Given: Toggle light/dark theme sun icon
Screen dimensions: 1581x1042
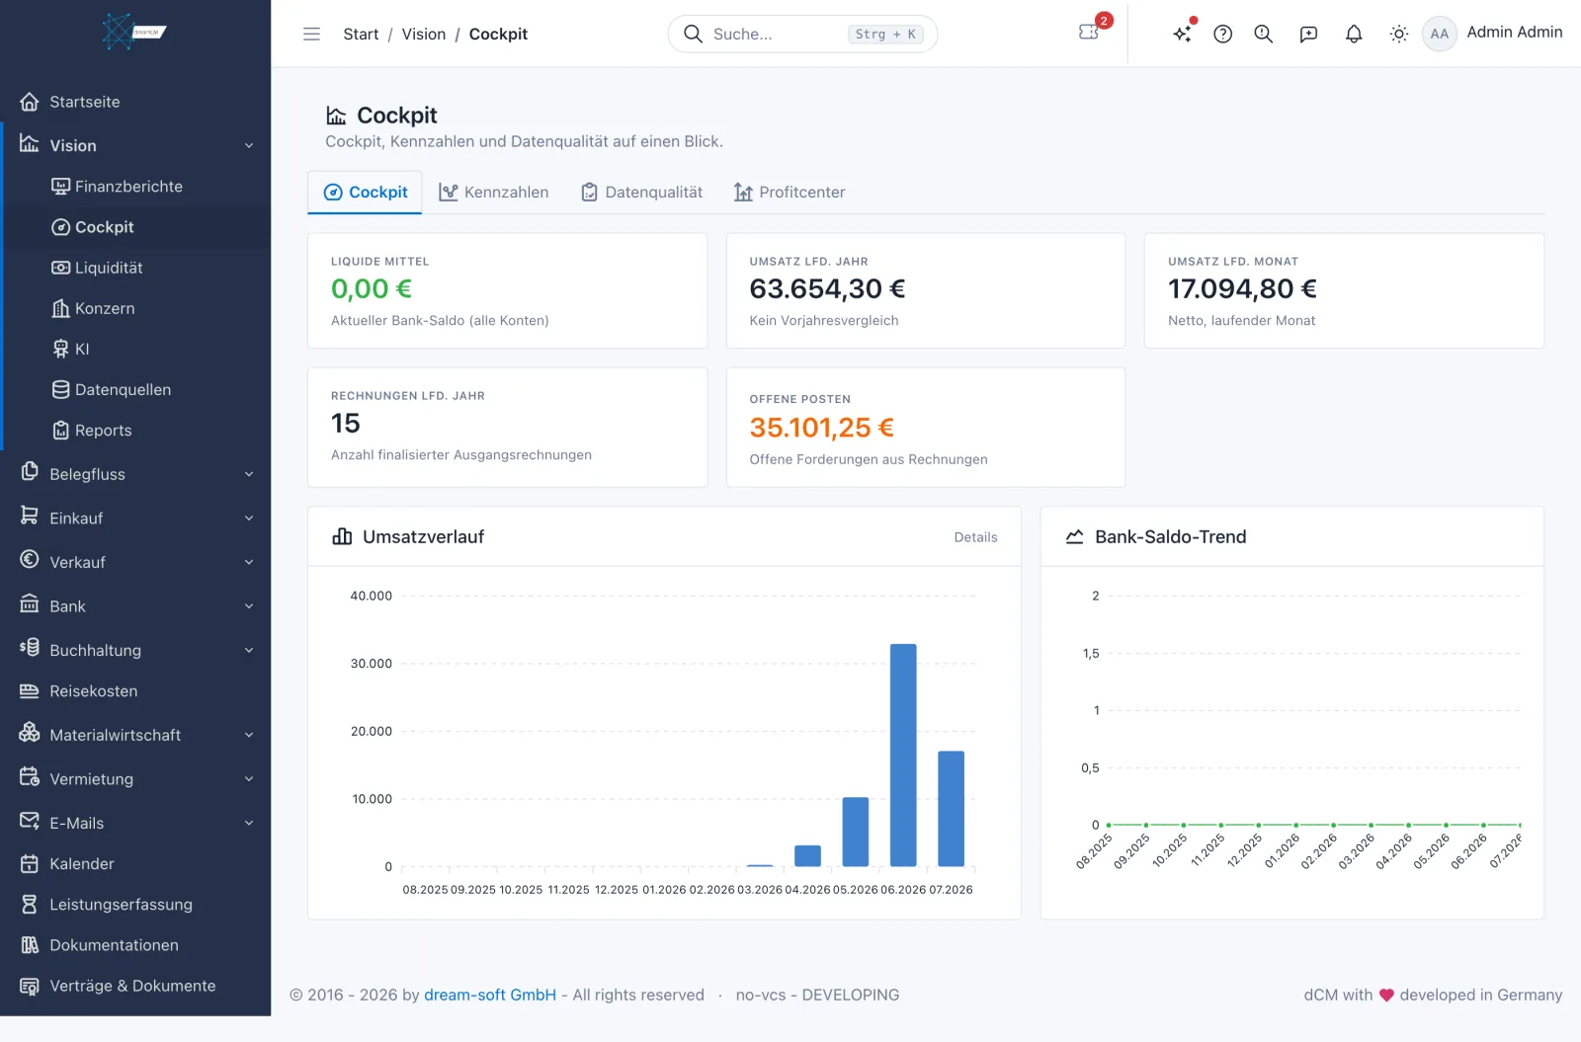Looking at the screenshot, I should pos(1398,34).
